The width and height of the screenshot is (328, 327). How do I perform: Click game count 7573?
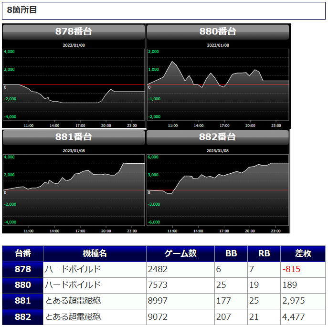(158, 285)
